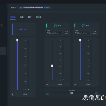Click the Sonar title text
Screen dimensions: 106x106
point(14,8)
